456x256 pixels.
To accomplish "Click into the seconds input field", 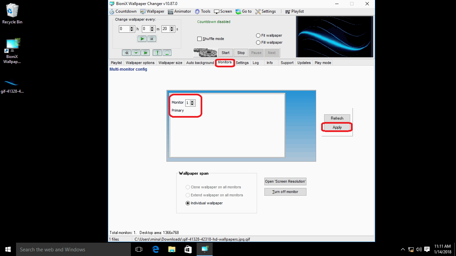I will coord(166,29).
